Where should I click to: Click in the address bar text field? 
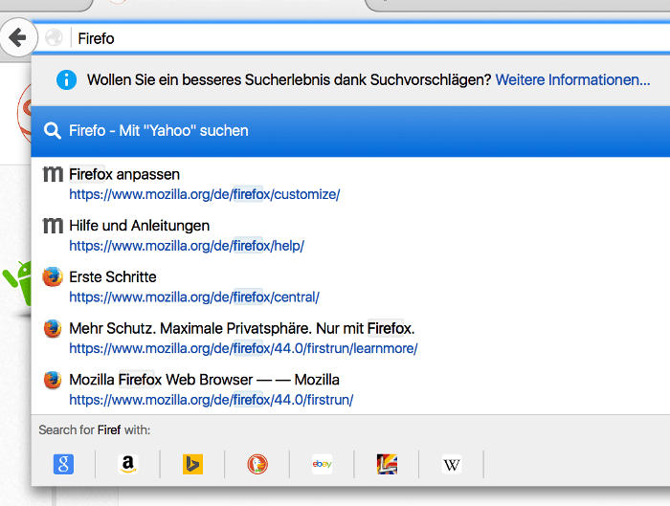pyautogui.click(x=364, y=38)
